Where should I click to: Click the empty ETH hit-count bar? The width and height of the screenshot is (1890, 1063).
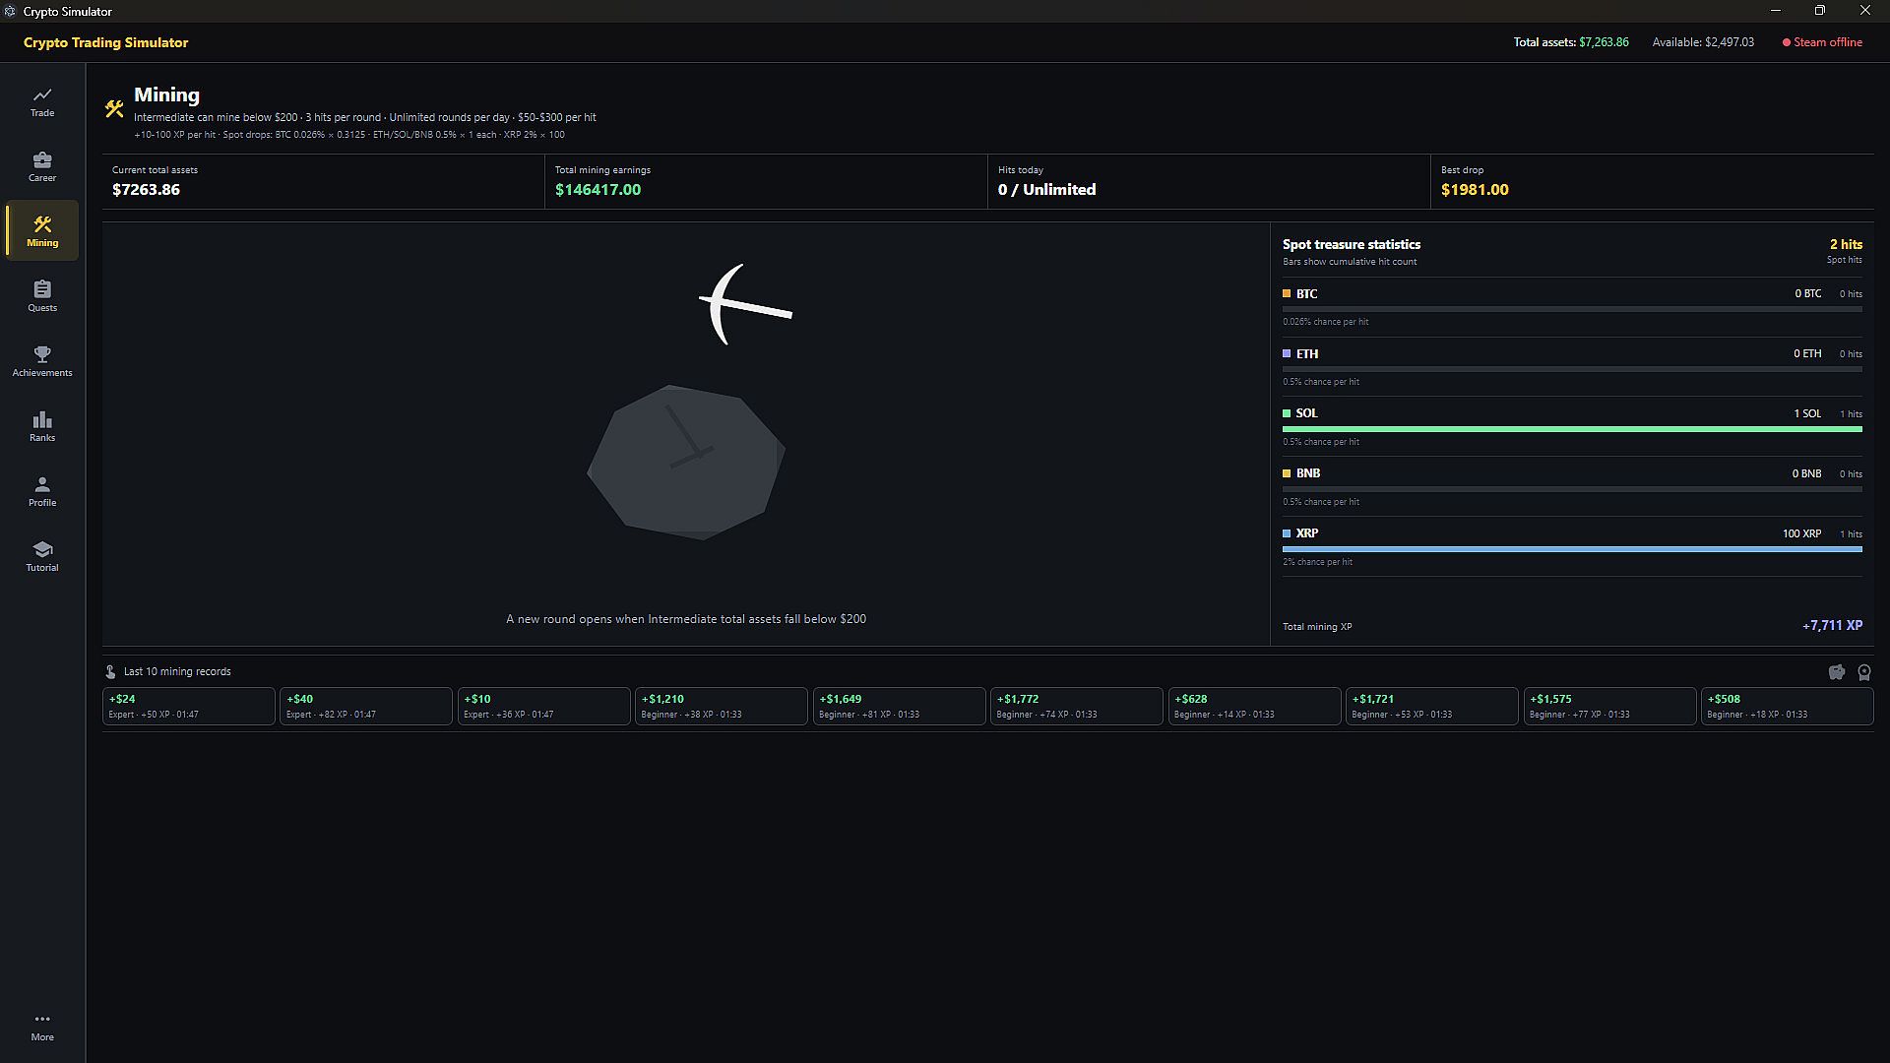click(1572, 369)
